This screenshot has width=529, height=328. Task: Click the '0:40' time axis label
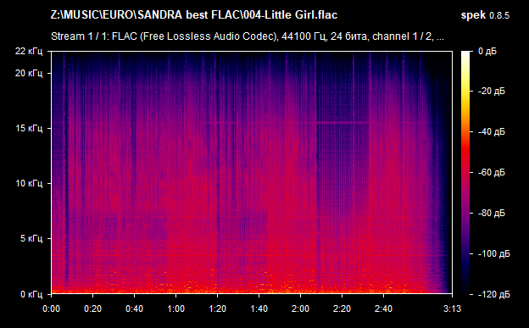134,309
